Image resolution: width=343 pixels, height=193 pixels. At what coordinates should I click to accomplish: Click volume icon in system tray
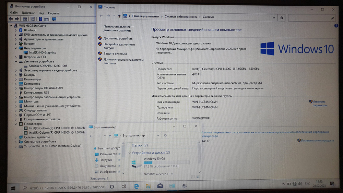click(300, 184)
